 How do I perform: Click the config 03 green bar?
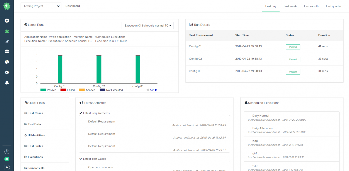pyautogui.click(x=138, y=69)
